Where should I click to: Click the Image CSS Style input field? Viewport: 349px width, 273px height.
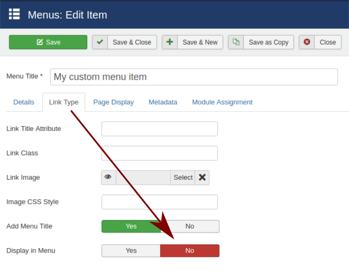click(x=159, y=202)
